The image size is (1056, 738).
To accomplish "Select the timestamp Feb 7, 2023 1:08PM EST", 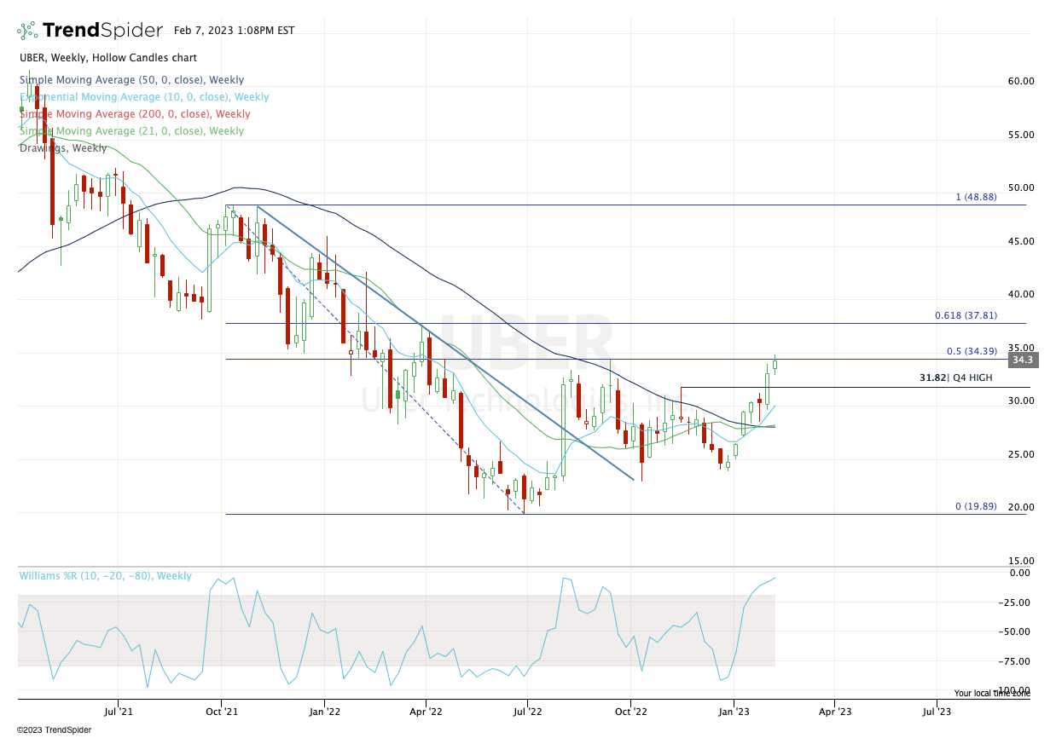I will [234, 31].
